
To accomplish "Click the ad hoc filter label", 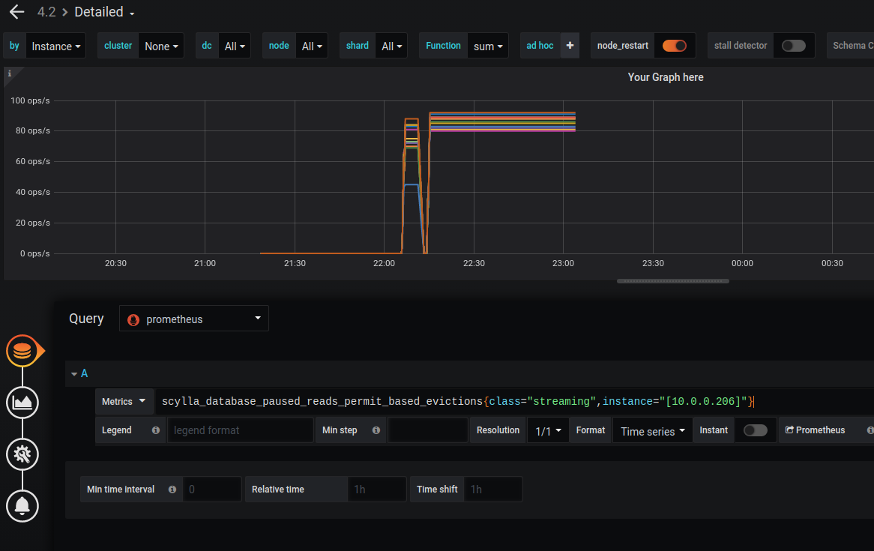I will 540,46.
